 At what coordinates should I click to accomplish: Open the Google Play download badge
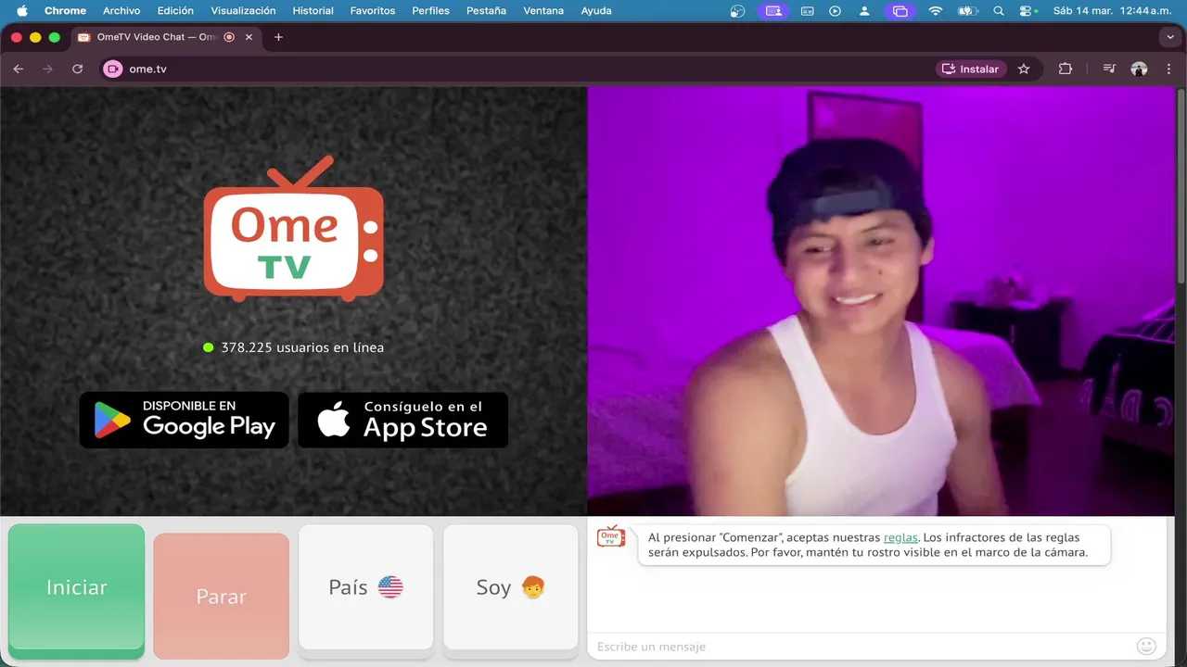[x=185, y=420]
